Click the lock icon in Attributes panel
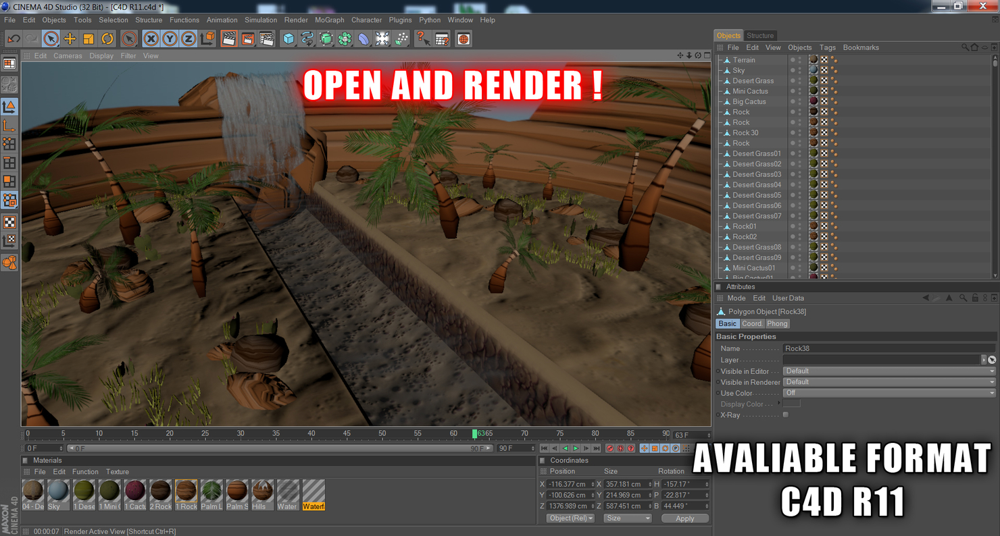Viewport: 1000px width, 536px height. coord(975,298)
